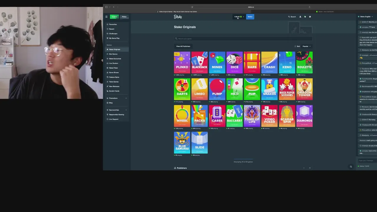Launch the Video Poker game
377x212 pixels.
pyautogui.click(x=269, y=116)
